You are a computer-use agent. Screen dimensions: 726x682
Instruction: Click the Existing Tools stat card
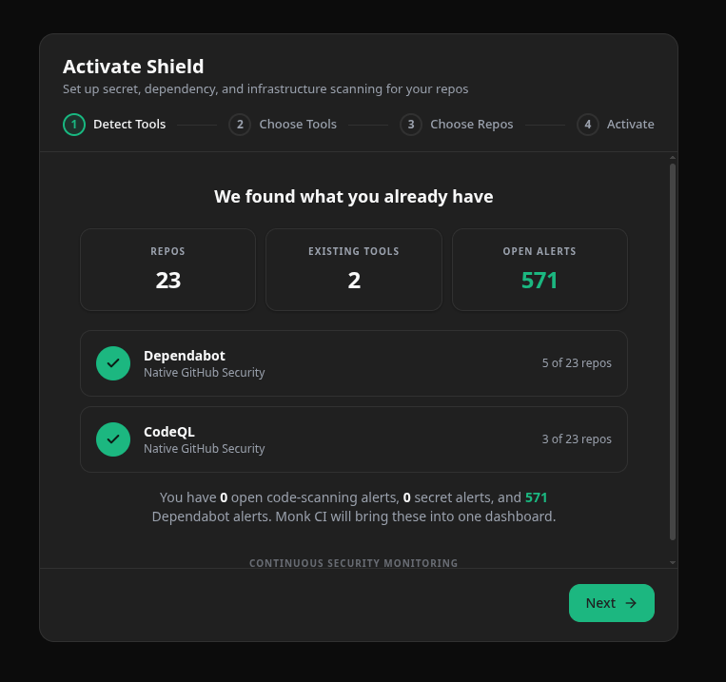(354, 269)
